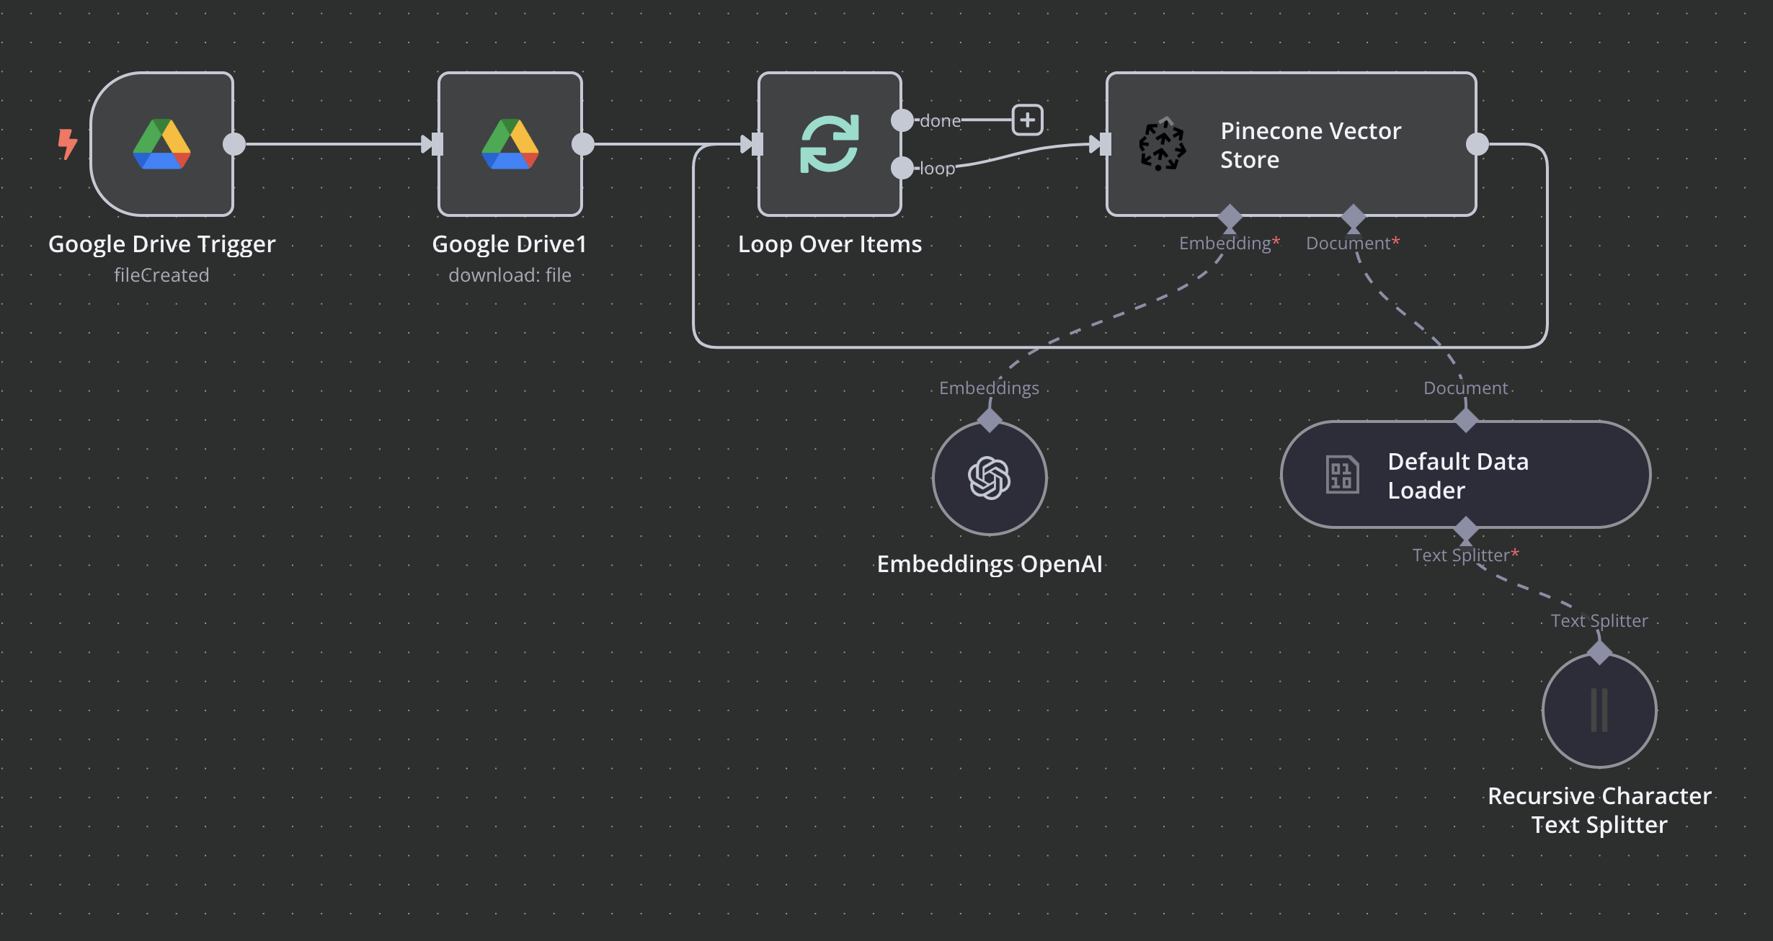
Task: Click 'Text Splitter' label above Recursive splitter node
Action: point(1599,621)
